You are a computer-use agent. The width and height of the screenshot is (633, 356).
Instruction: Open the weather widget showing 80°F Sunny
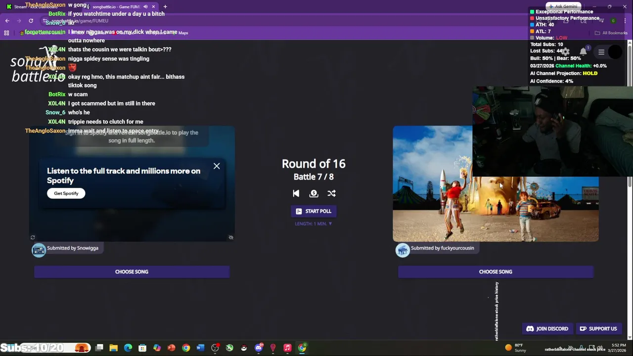pyautogui.click(x=515, y=348)
